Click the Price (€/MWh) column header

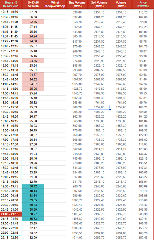click(143, 4)
